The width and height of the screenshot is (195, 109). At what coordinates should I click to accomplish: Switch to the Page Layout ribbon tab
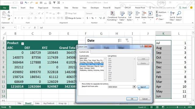coord(43,8)
